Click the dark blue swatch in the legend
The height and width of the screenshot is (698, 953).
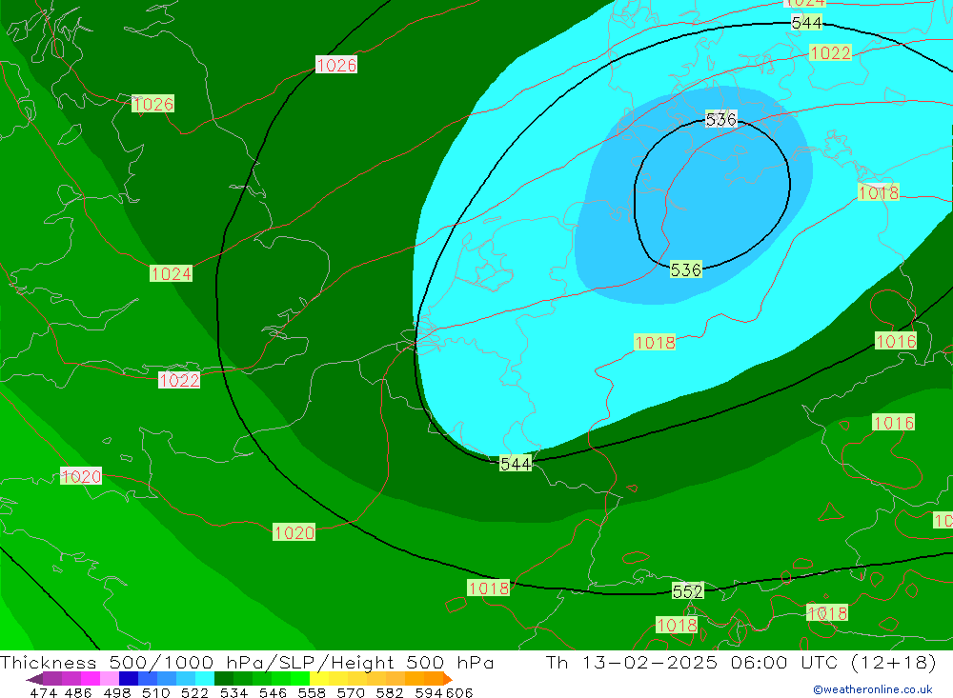129,679
